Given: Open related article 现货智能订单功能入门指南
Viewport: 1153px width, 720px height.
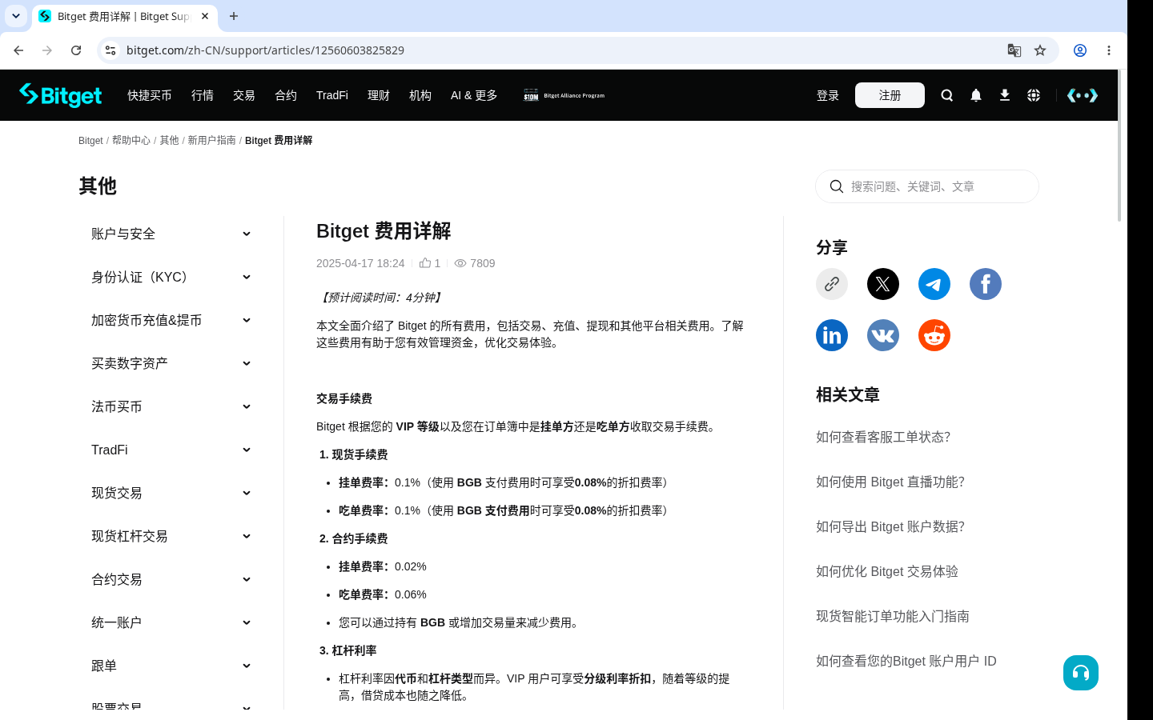Looking at the screenshot, I should click(x=893, y=616).
